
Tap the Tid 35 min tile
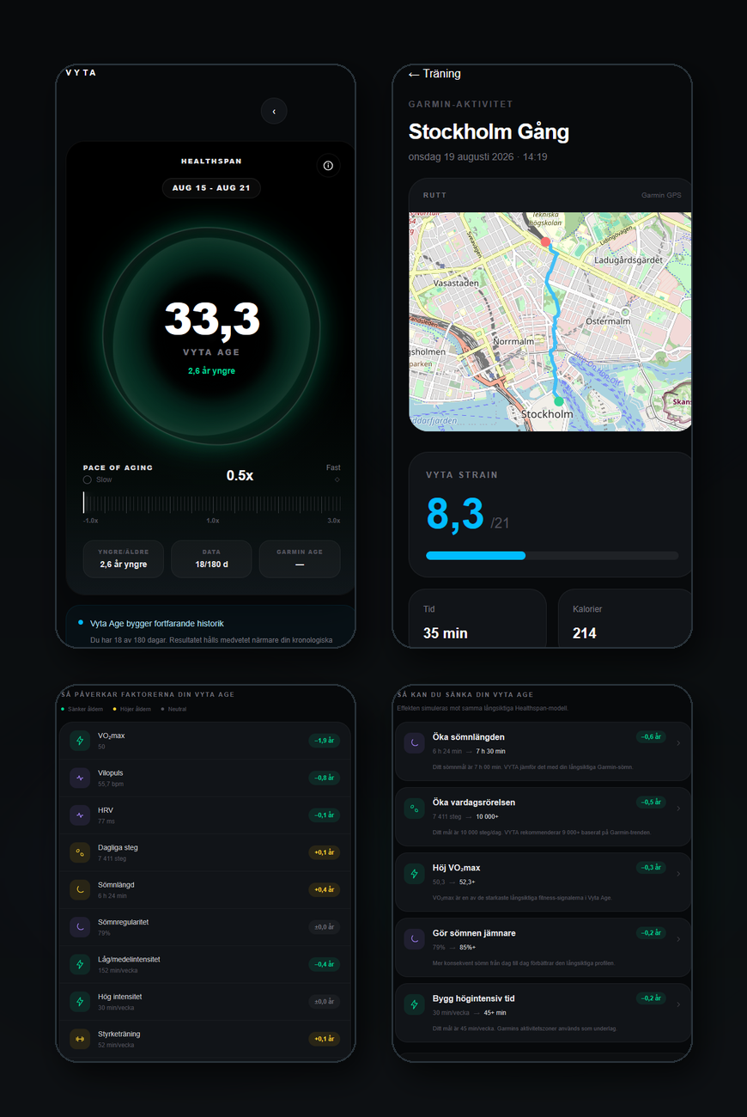[477, 619]
